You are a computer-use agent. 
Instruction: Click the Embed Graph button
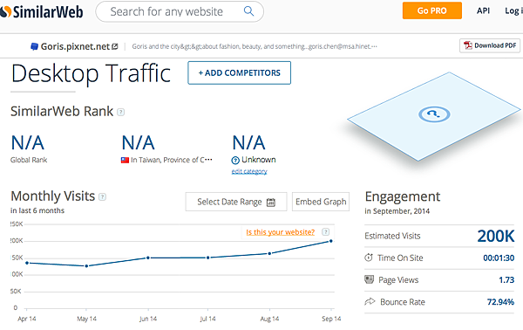[x=321, y=202]
